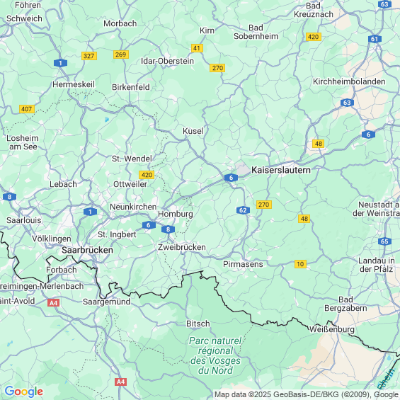Select the Kaiserslautern city label
400x400 pixels.
coord(281,170)
